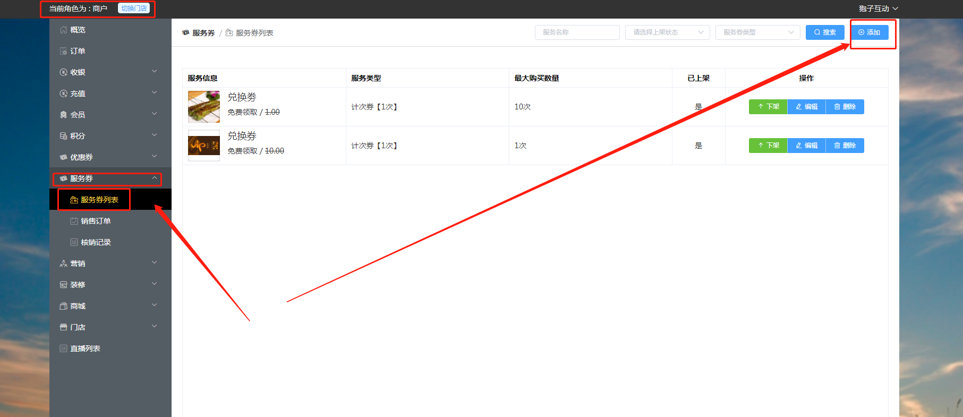963x417 pixels.
Task: Click the 直播列表 list icon
Action: click(x=64, y=348)
